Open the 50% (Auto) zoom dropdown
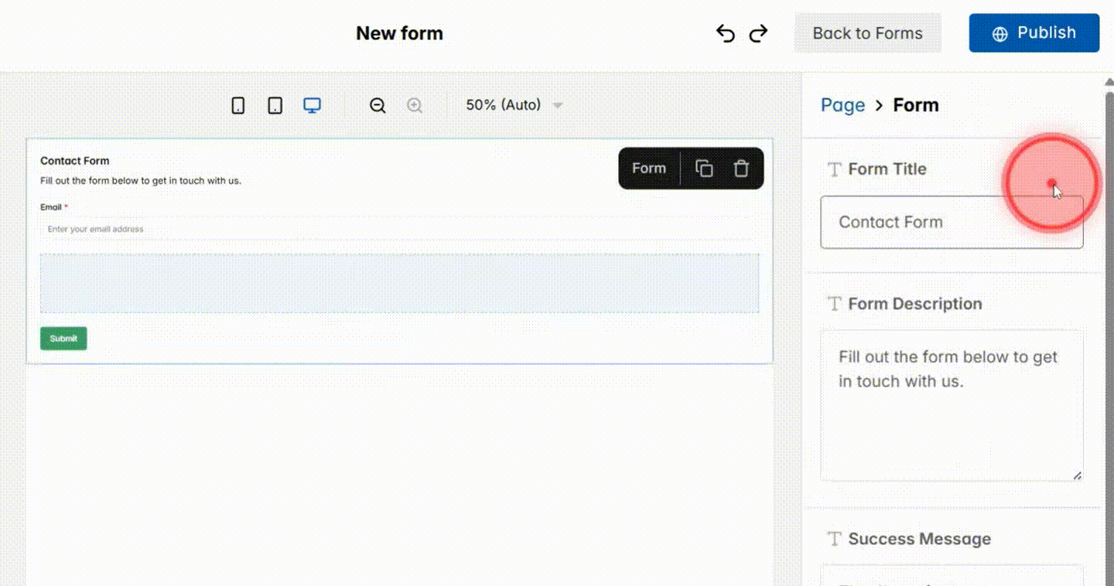This screenshot has width=1114, height=586. pyautogui.click(x=513, y=104)
